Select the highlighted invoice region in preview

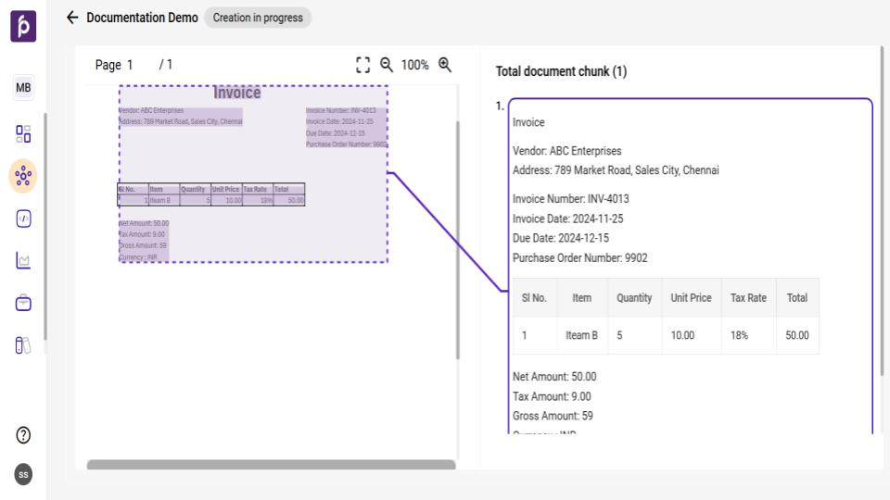click(253, 174)
